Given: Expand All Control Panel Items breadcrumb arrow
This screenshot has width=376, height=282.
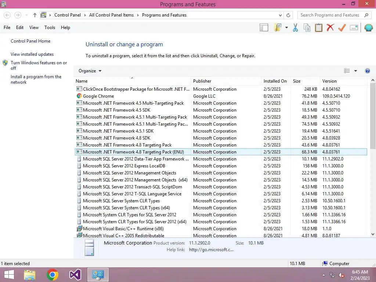Looking at the screenshot, I should (138, 15).
